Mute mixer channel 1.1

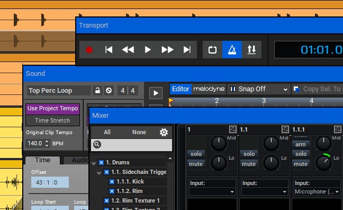pos(249,164)
